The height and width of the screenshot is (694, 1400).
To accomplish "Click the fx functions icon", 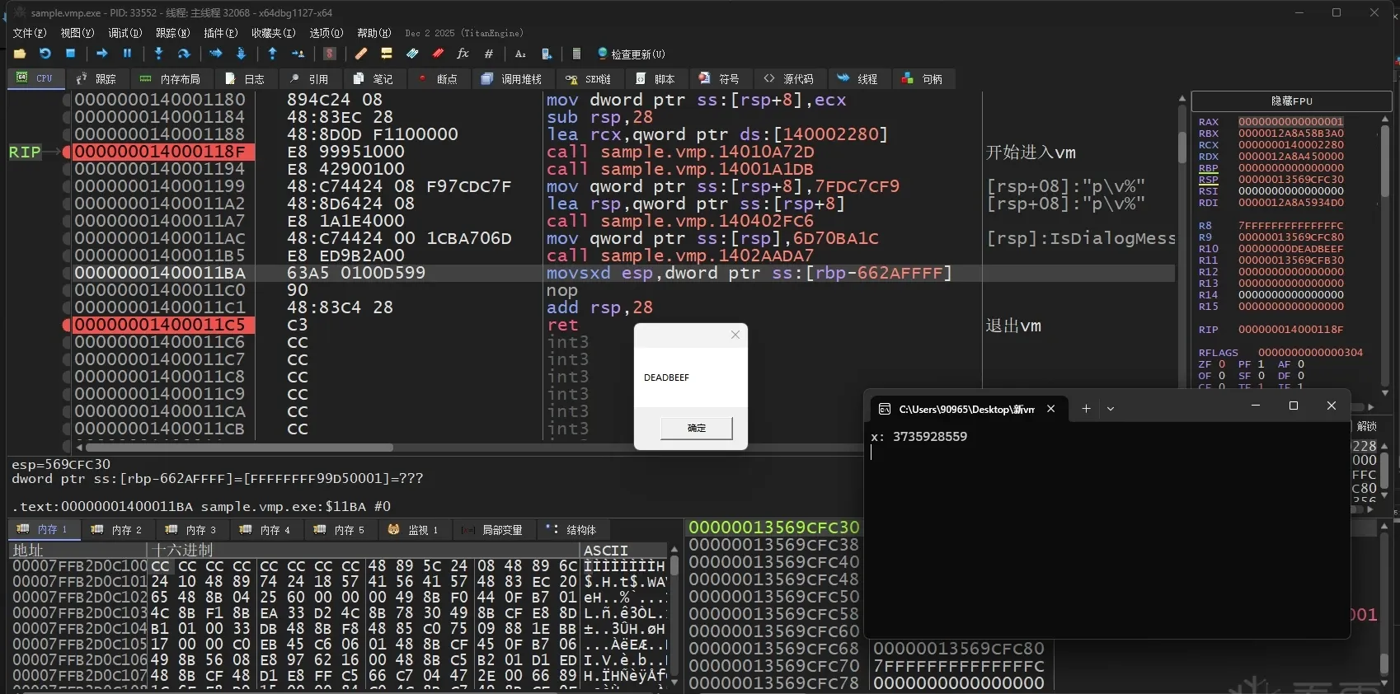I will (463, 54).
